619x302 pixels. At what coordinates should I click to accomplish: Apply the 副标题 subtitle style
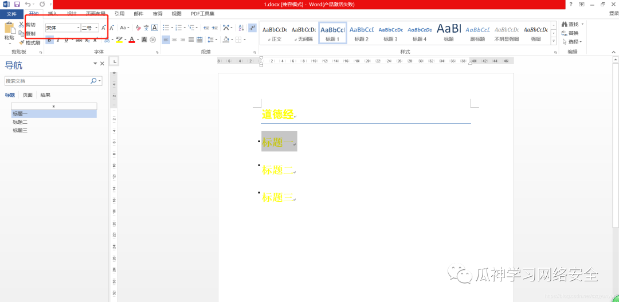click(x=477, y=33)
